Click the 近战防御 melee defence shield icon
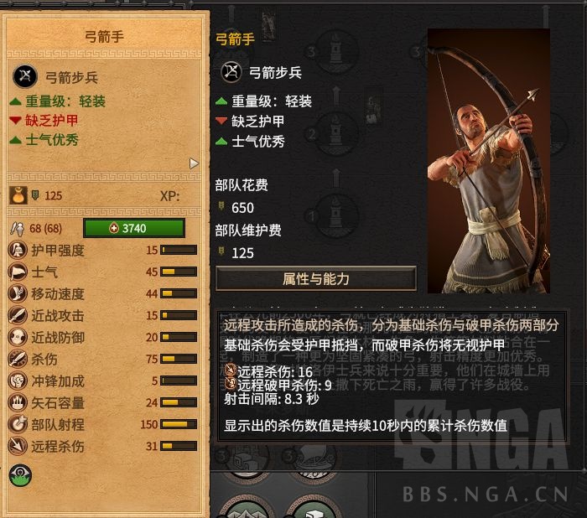587x518 pixels. pyautogui.click(x=18, y=337)
